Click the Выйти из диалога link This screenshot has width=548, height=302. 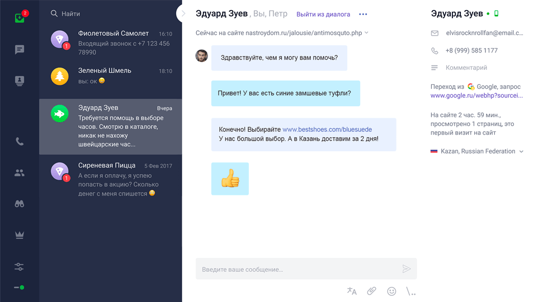pos(323,15)
